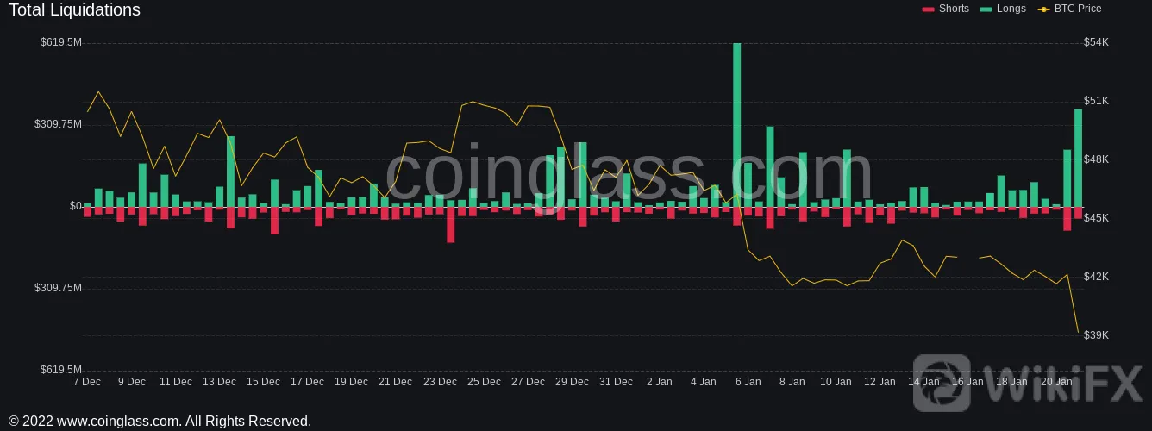Click the red Shorts legend color marker

coord(928,9)
